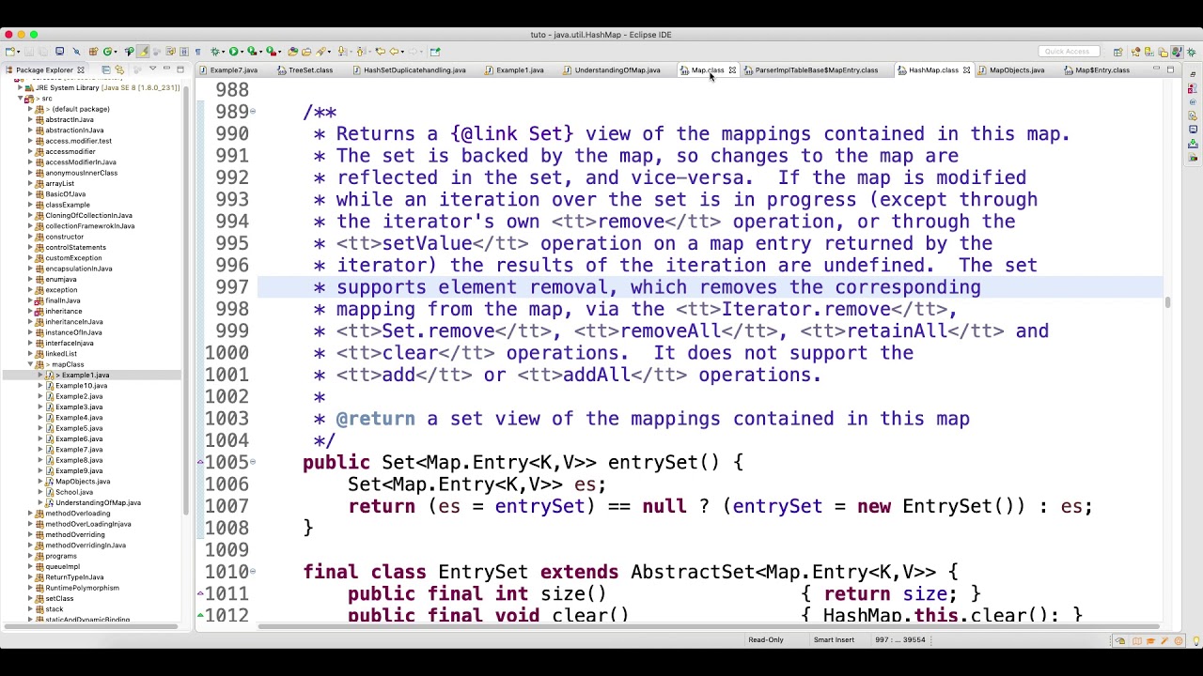Select the RuntimePolymorphism package
Viewport: 1203px width, 676px height.
point(82,588)
